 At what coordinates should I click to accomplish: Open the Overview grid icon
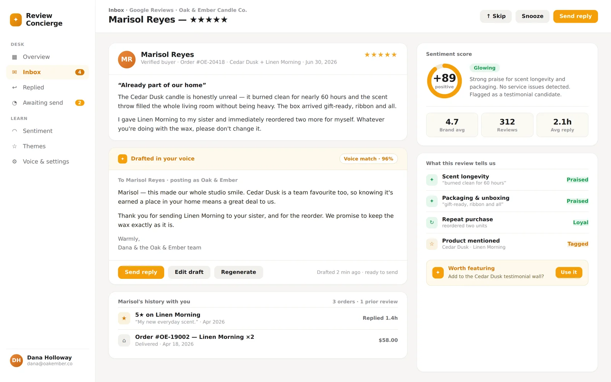[x=15, y=57]
